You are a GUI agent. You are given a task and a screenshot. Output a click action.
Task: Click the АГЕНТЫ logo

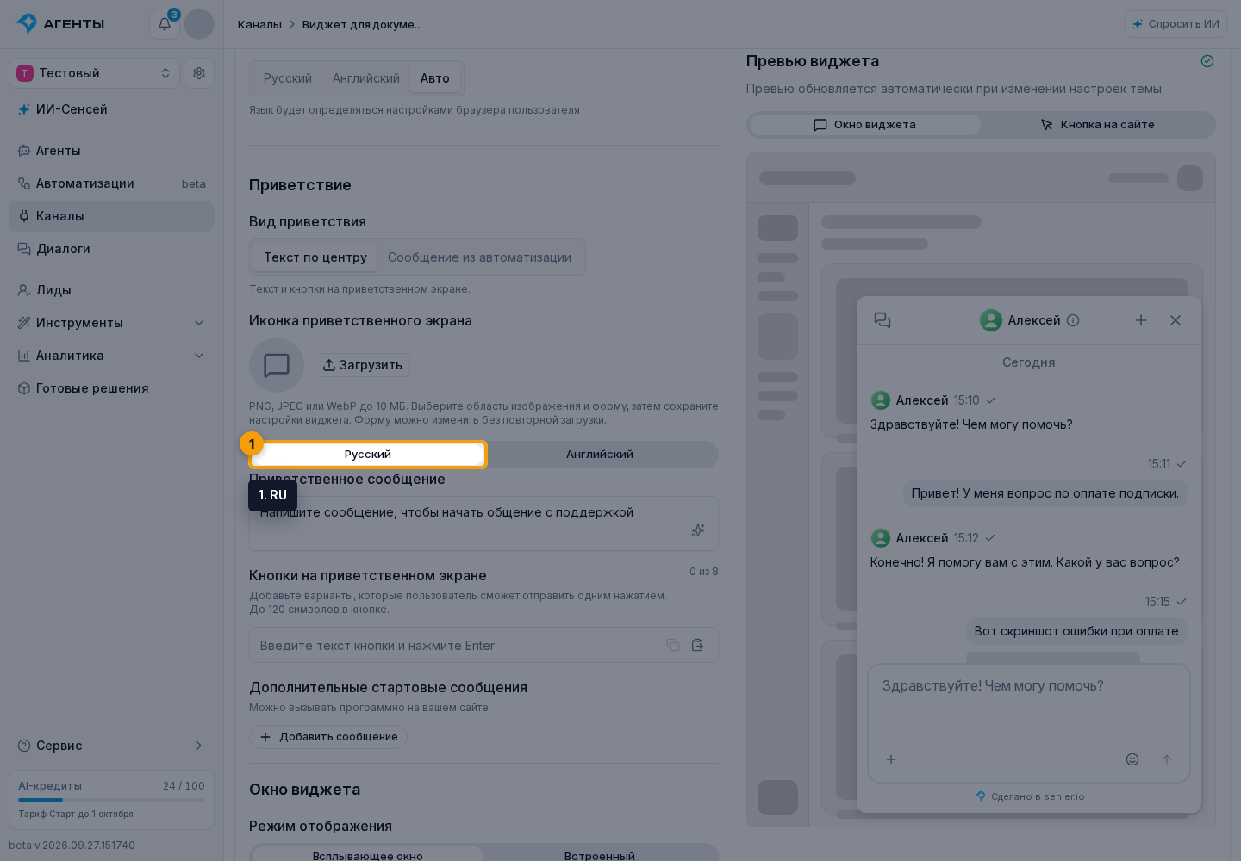[60, 24]
